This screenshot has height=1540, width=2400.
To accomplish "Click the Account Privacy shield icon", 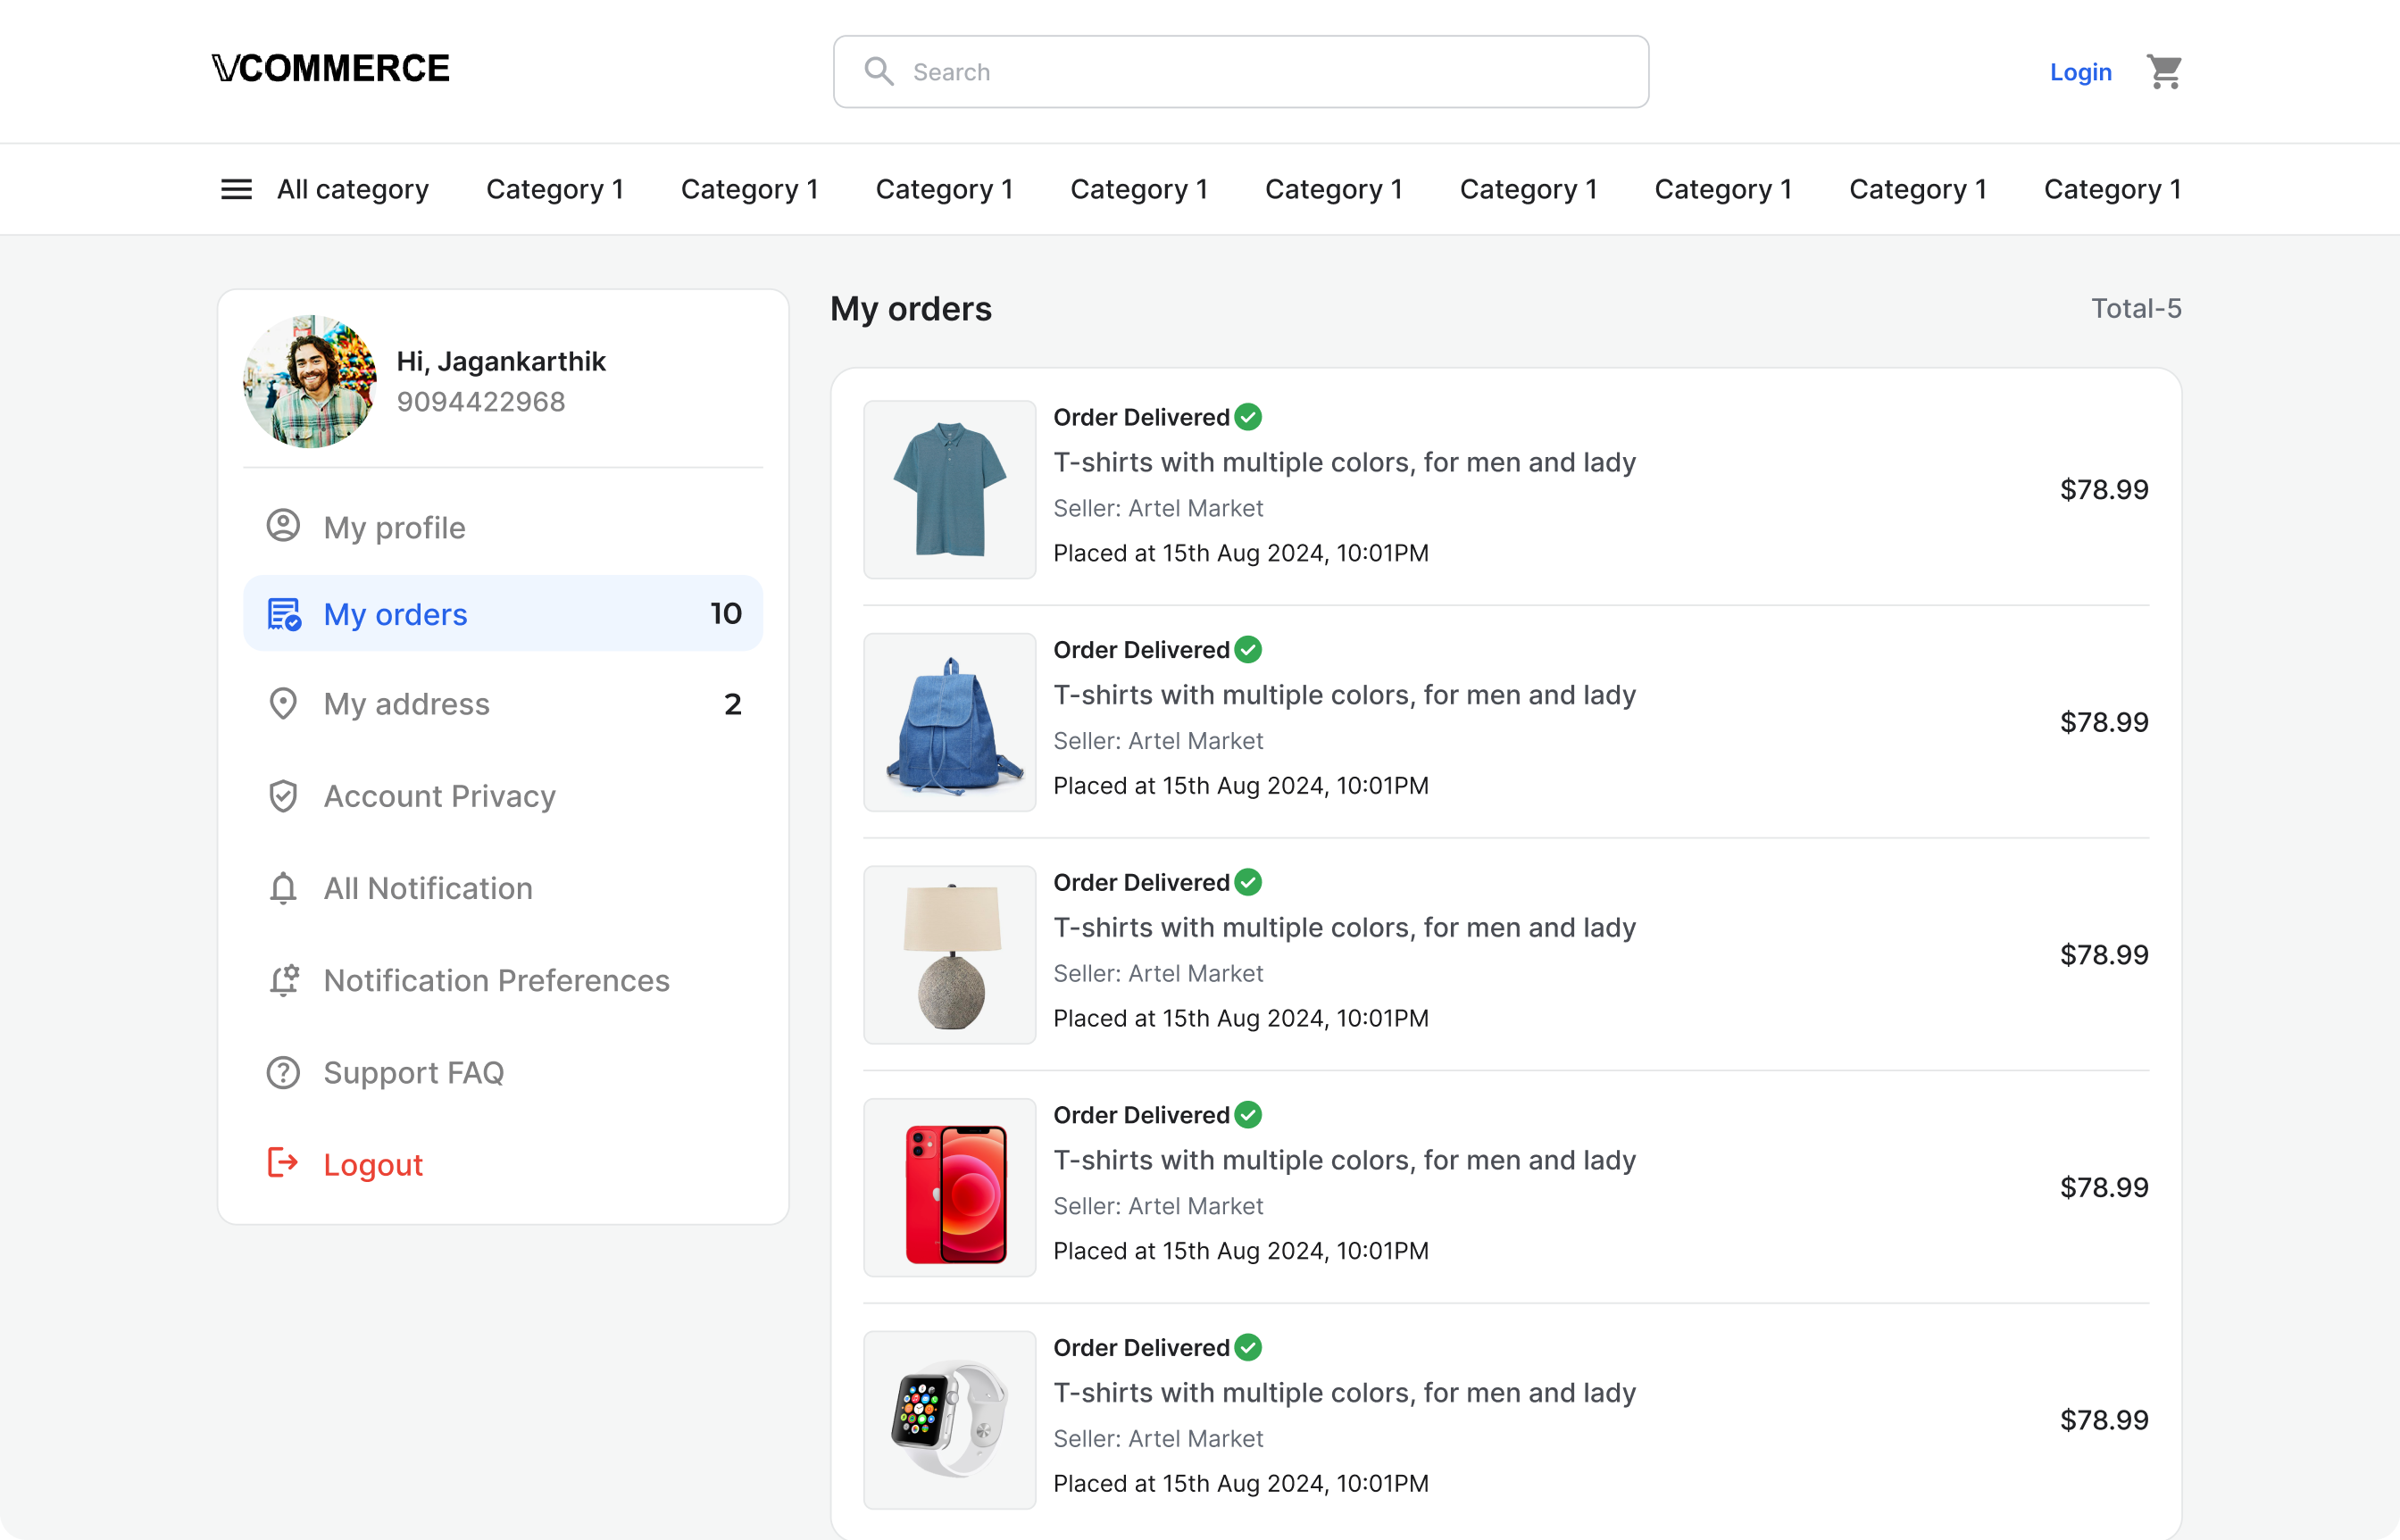I will pyautogui.click(x=283, y=796).
